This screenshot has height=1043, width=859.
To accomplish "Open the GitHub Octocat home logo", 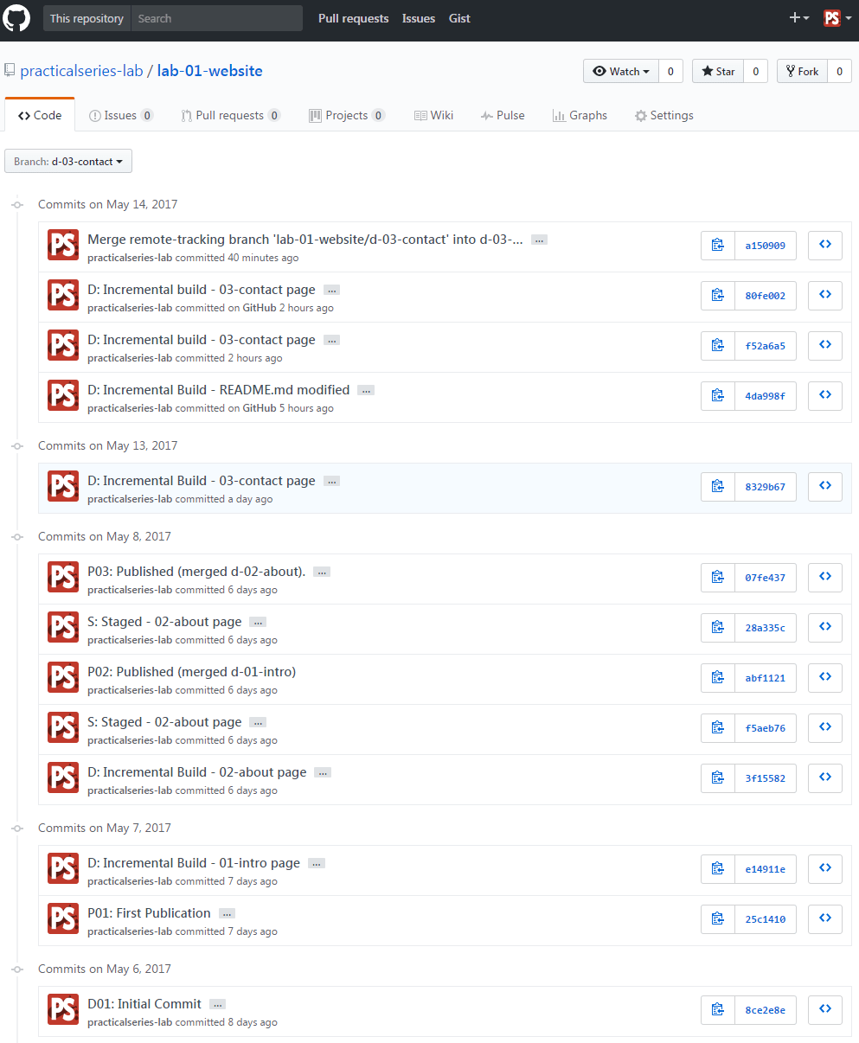I will pos(17,18).
